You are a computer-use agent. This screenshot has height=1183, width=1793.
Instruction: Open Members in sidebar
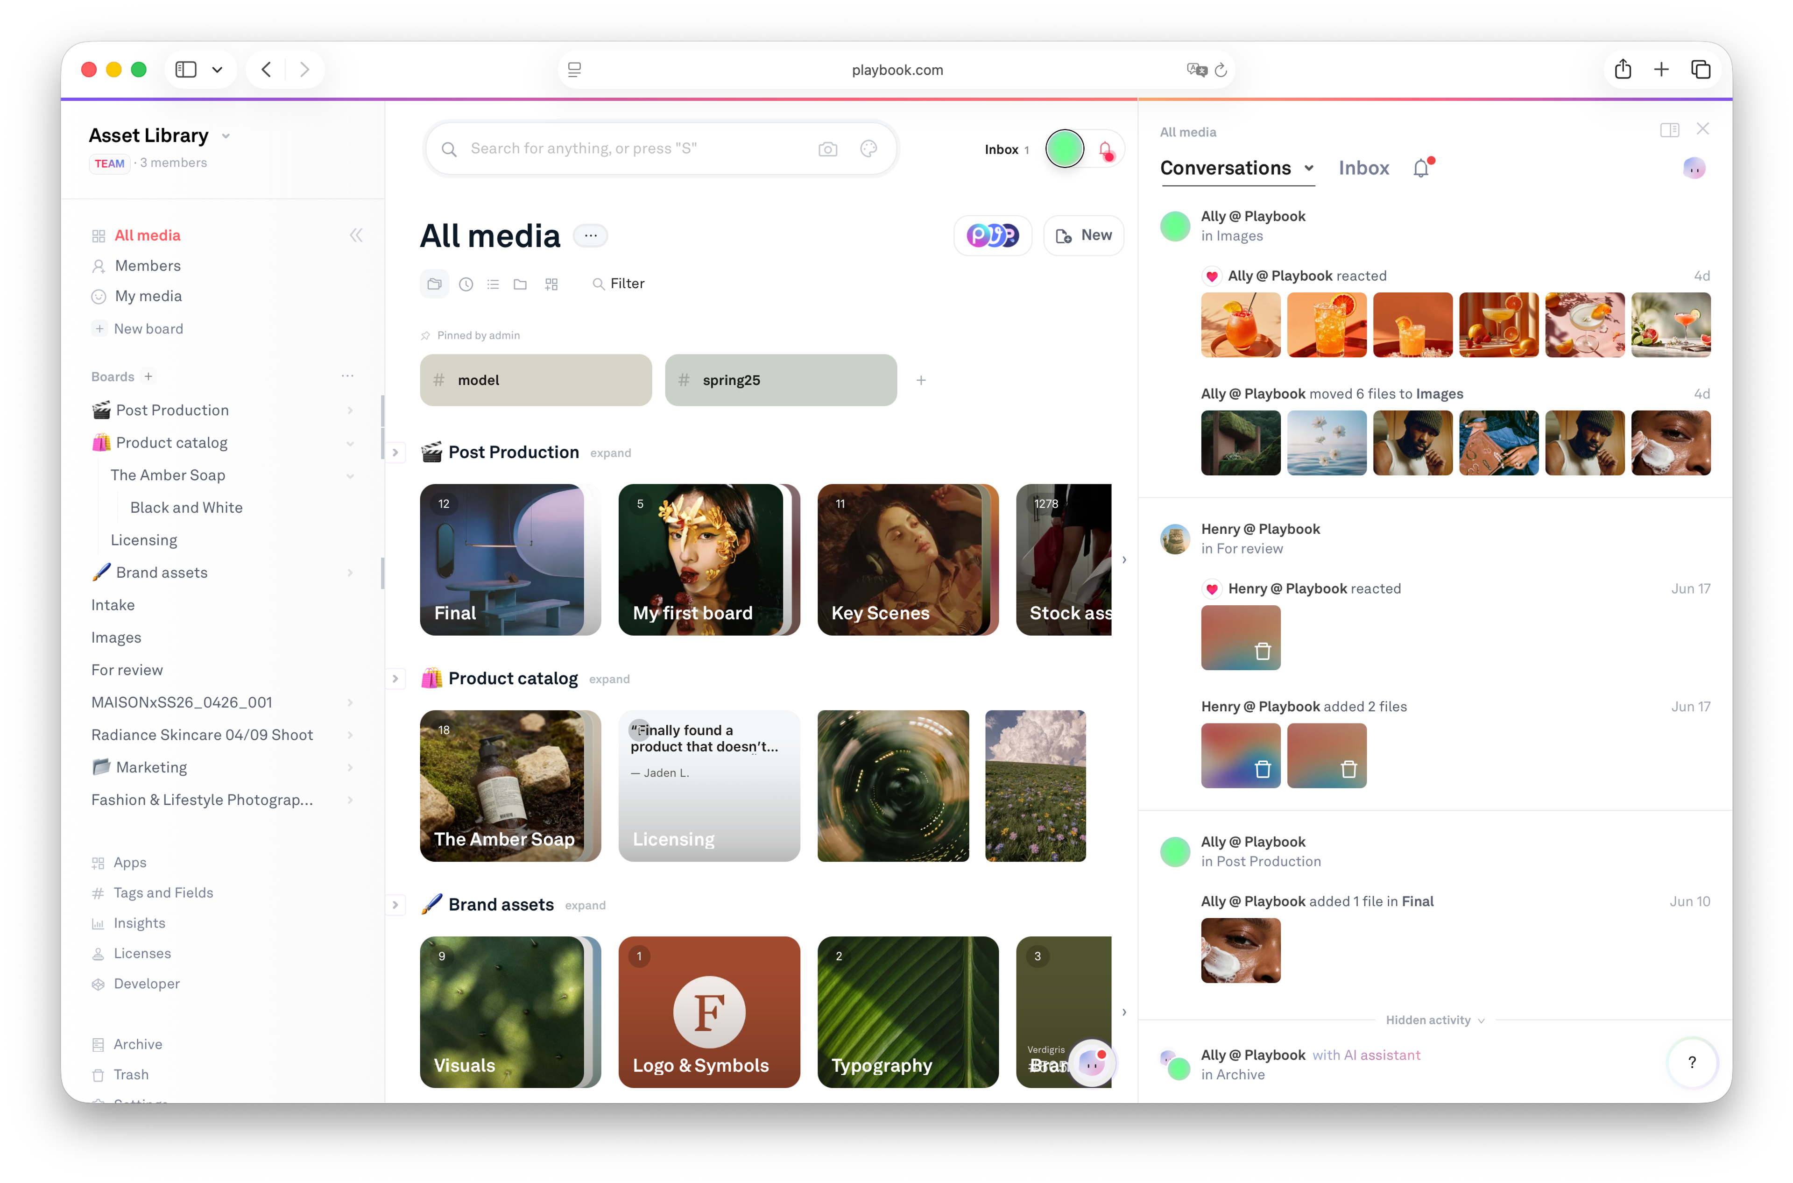(147, 266)
